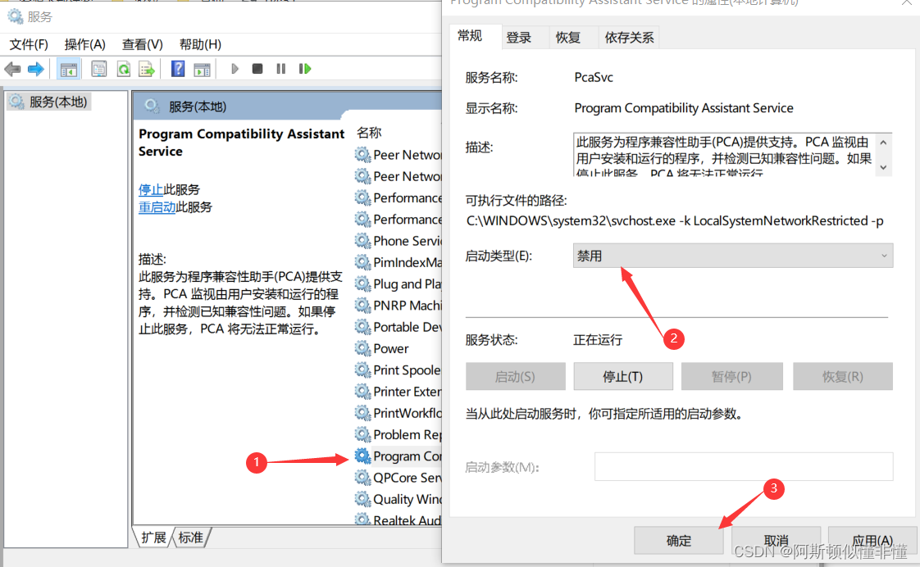
Task: Click the 名称 column header
Action: tap(369, 133)
